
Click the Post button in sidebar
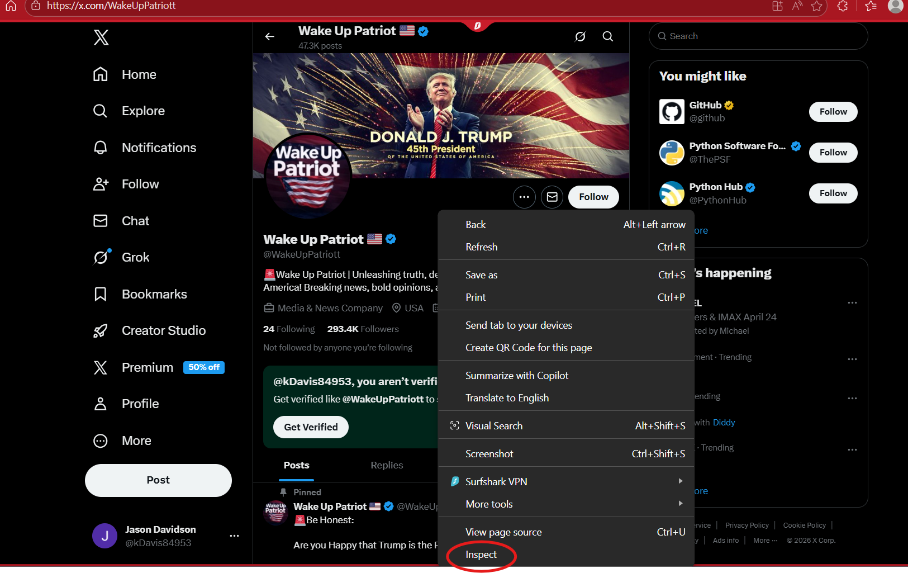coord(158,480)
